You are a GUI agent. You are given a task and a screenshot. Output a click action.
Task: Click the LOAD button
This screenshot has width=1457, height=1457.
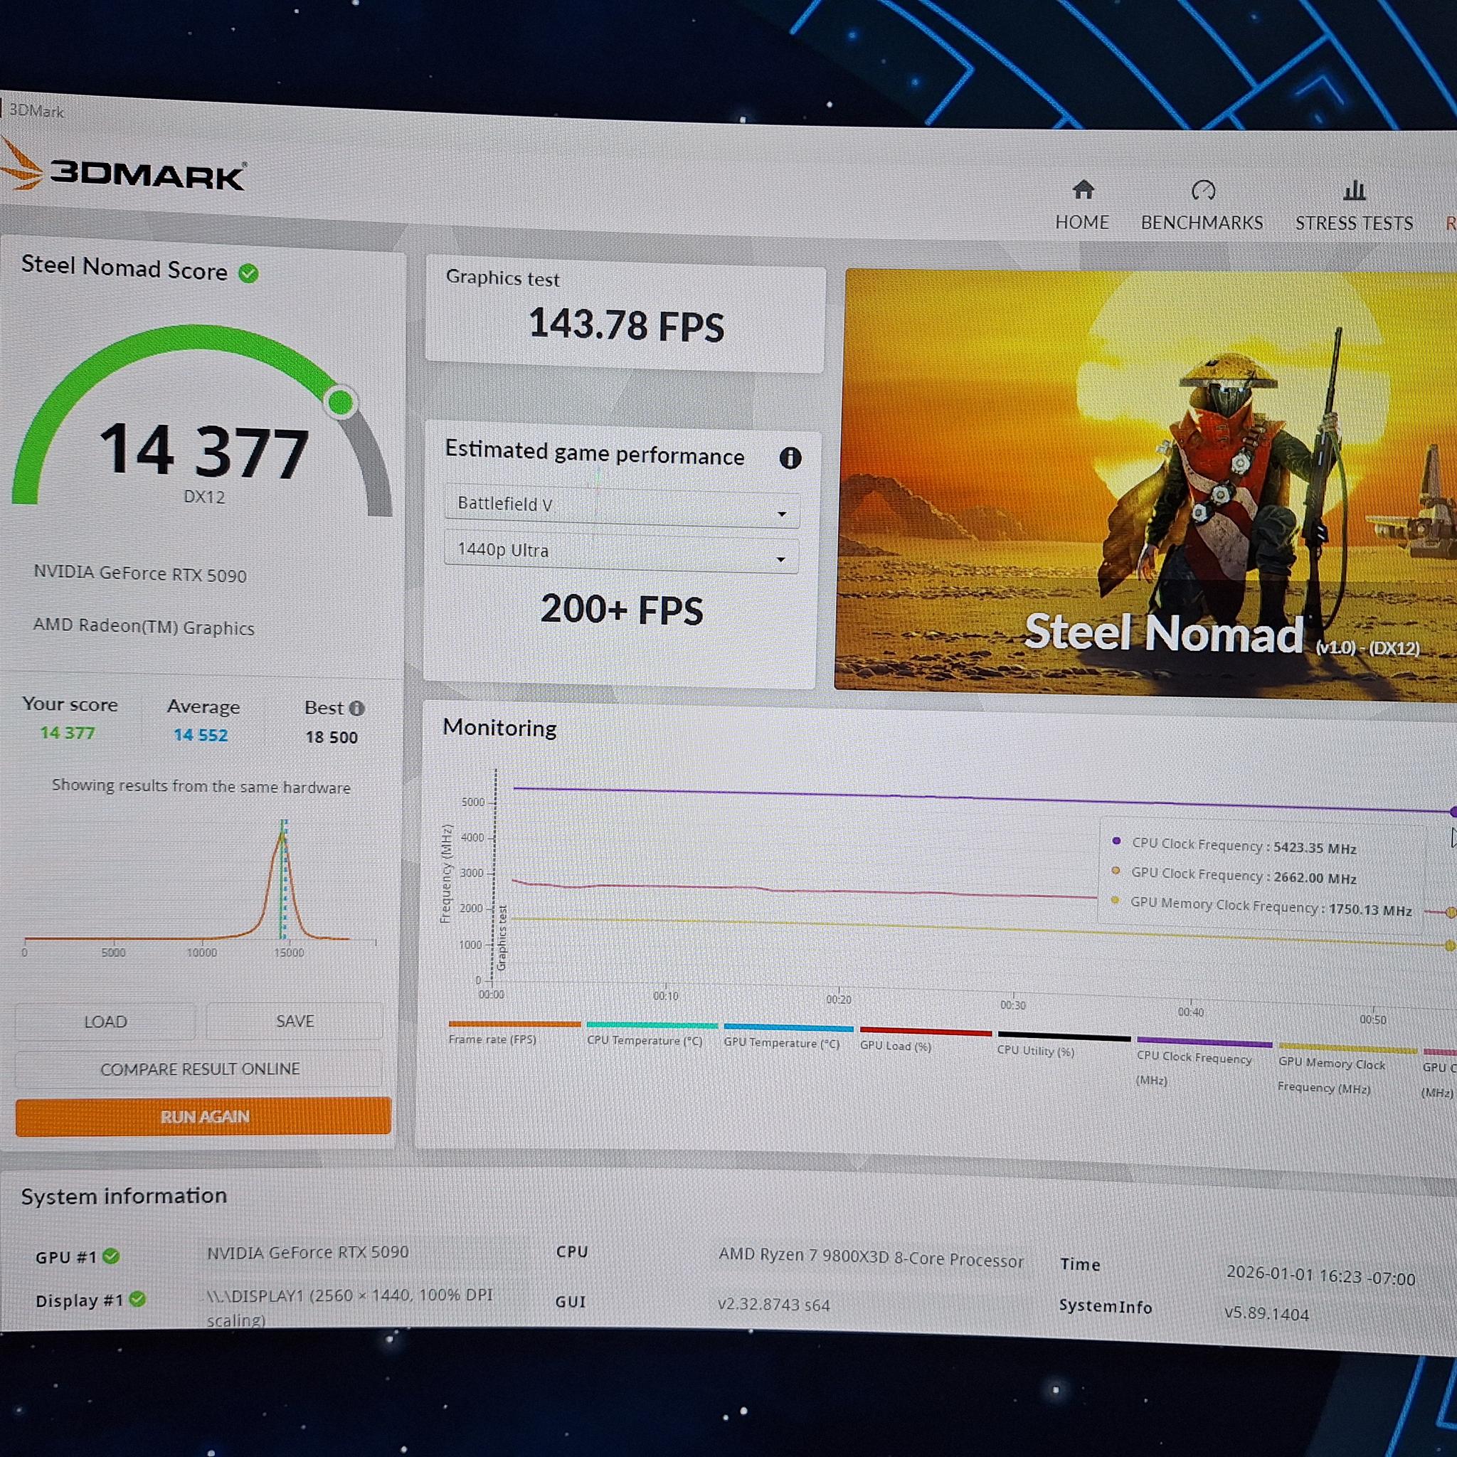[x=105, y=1021]
